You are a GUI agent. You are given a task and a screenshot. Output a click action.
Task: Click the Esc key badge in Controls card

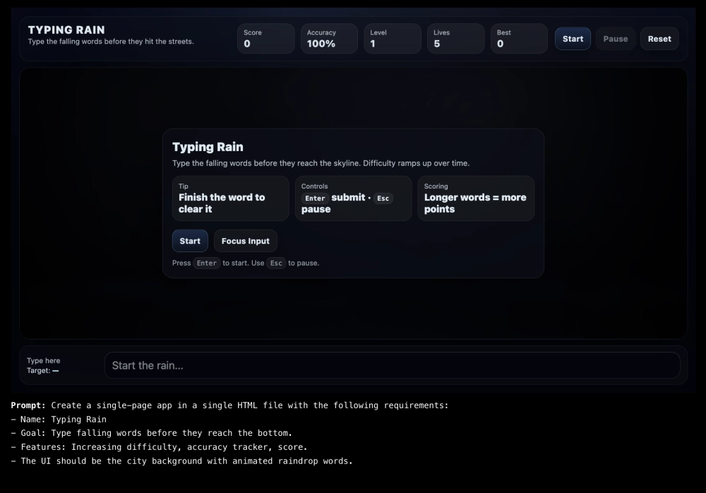pyautogui.click(x=383, y=198)
